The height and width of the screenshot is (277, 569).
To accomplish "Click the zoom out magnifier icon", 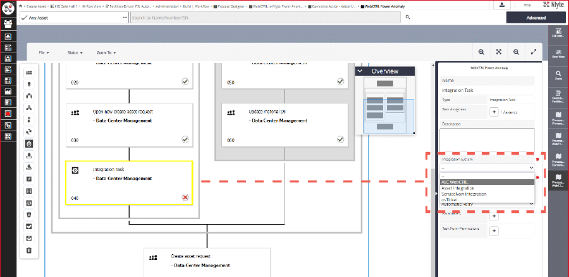I will (516, 52).
